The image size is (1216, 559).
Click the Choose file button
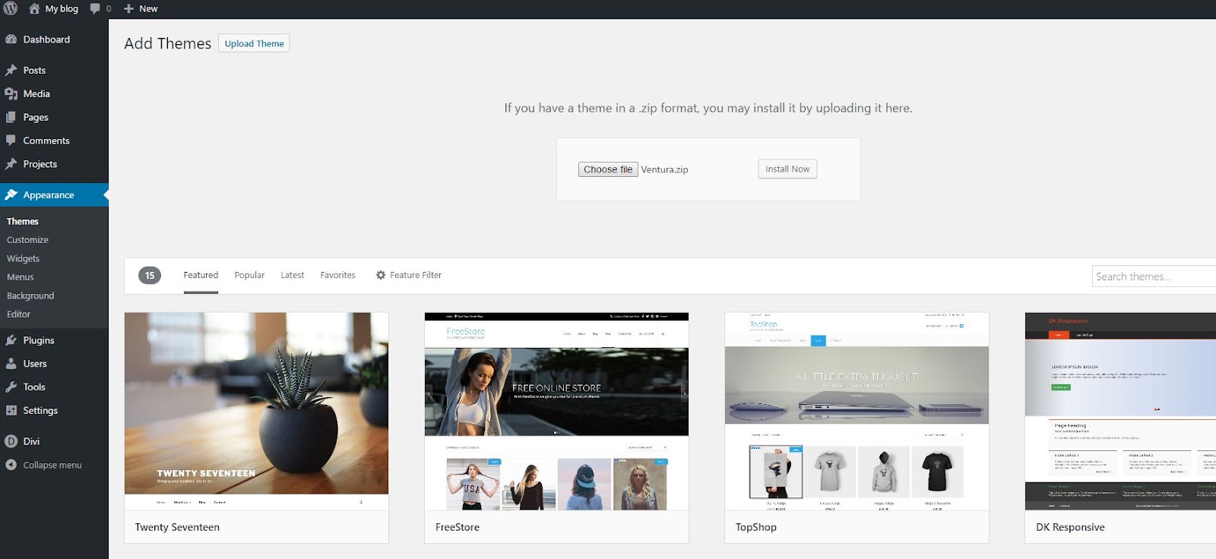[608, 169]
